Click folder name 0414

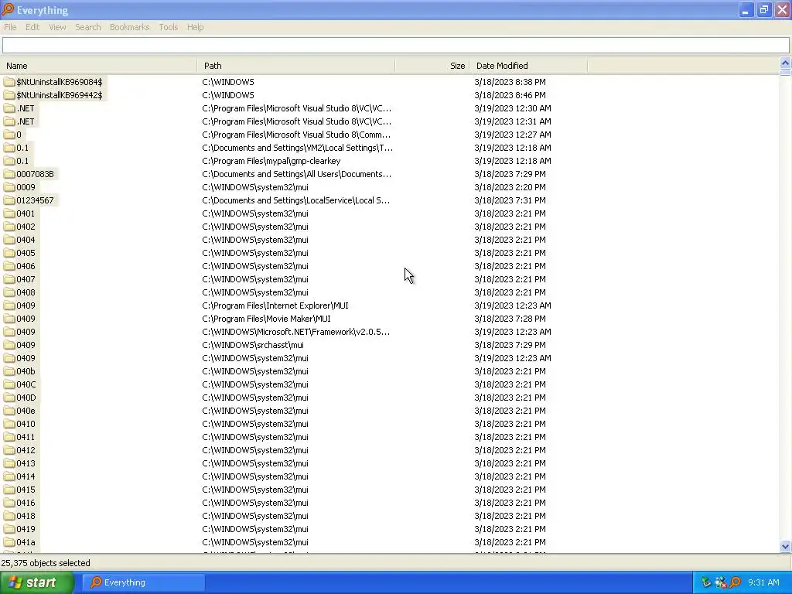click(x=26, y=476)
